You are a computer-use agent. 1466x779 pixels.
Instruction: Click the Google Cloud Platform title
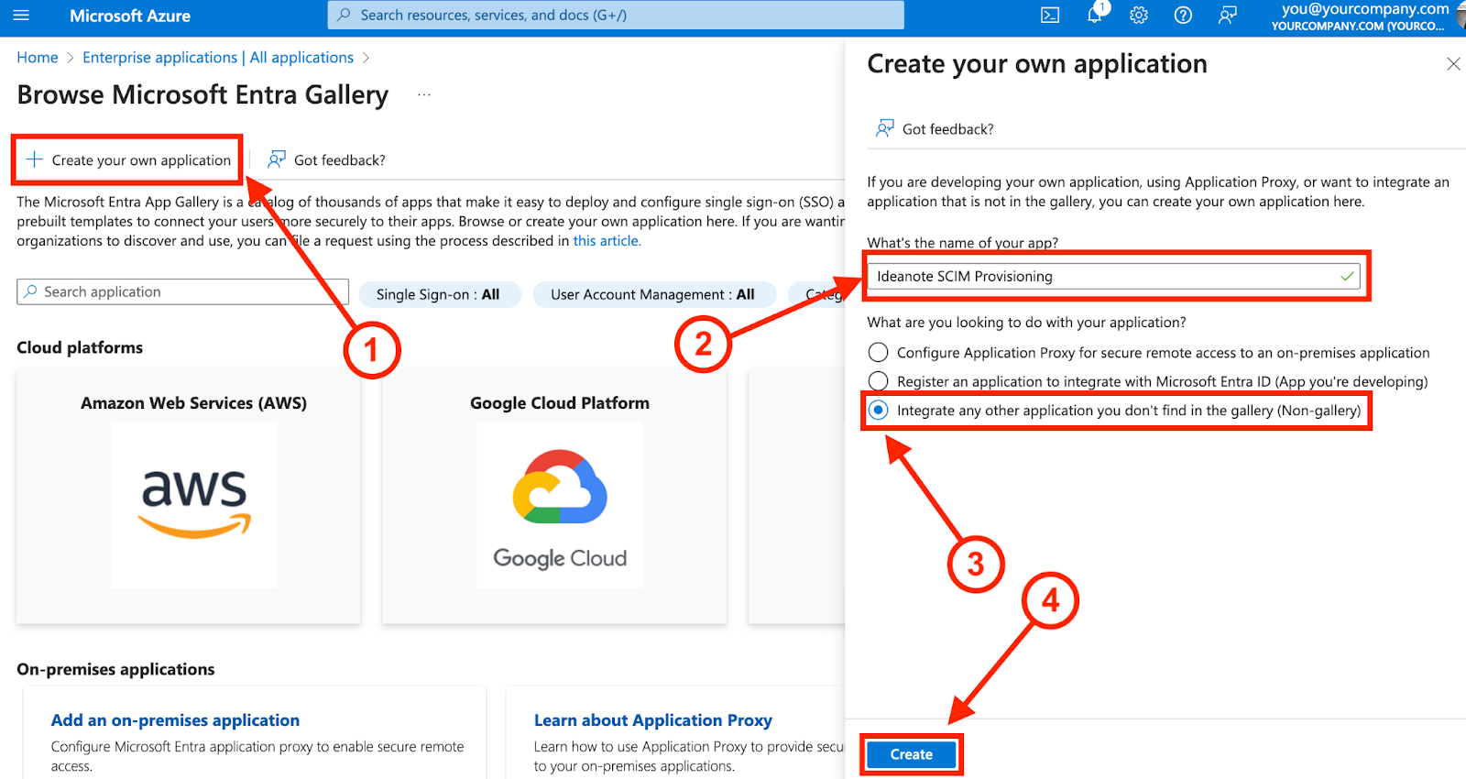pos(560,402)
